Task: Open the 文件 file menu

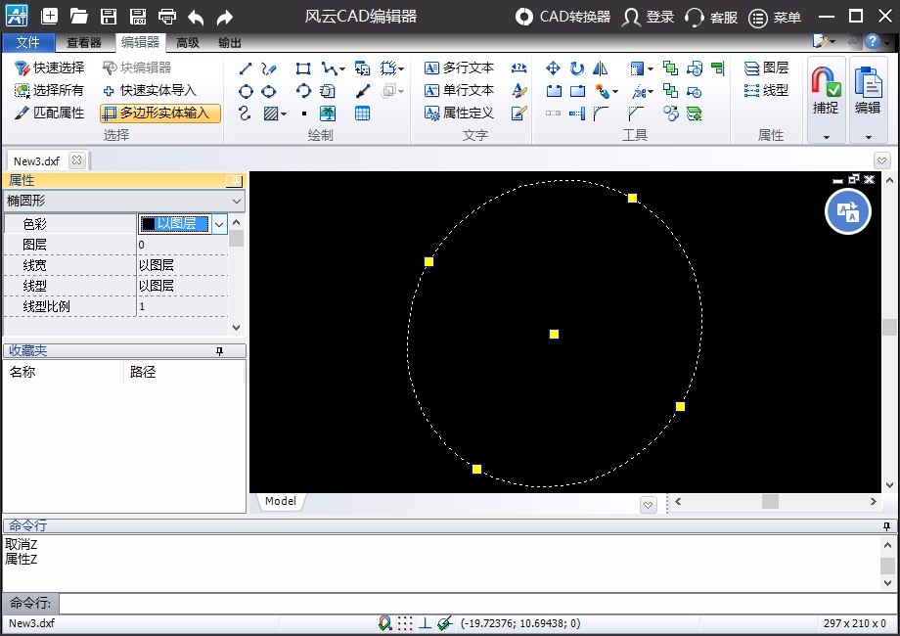Action: pyautogui.click(x=28, y=42)
